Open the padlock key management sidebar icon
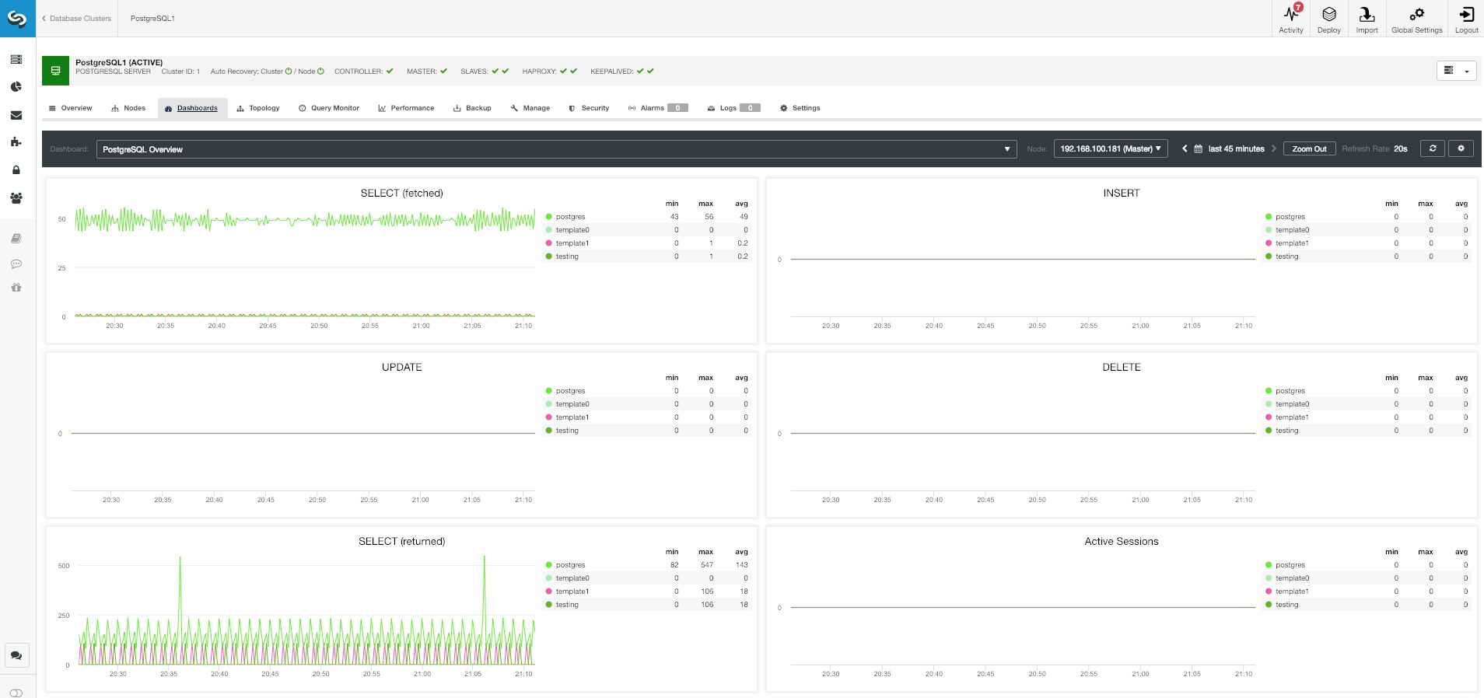 (x=16, y=169)
